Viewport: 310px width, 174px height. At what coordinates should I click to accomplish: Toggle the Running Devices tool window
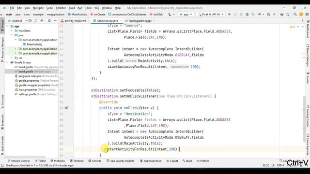308,116
